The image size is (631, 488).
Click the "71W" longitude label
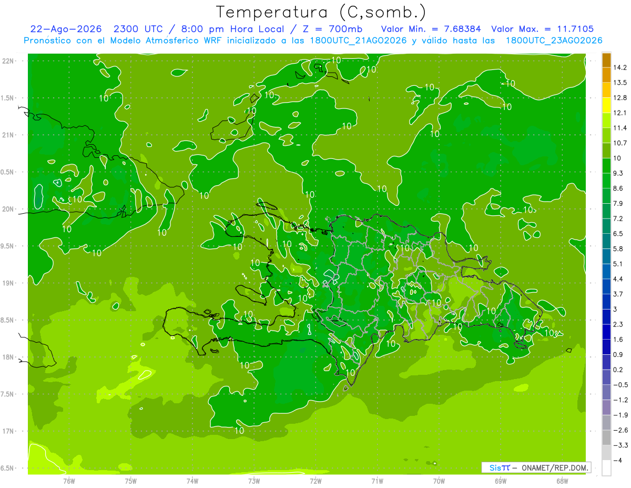point(377,481)
